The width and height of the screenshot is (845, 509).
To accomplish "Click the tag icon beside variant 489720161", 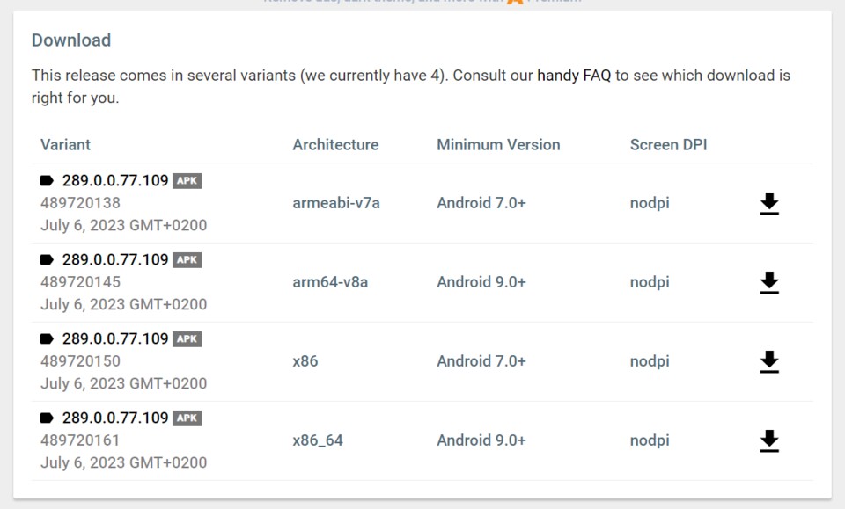I will [47, 418].
